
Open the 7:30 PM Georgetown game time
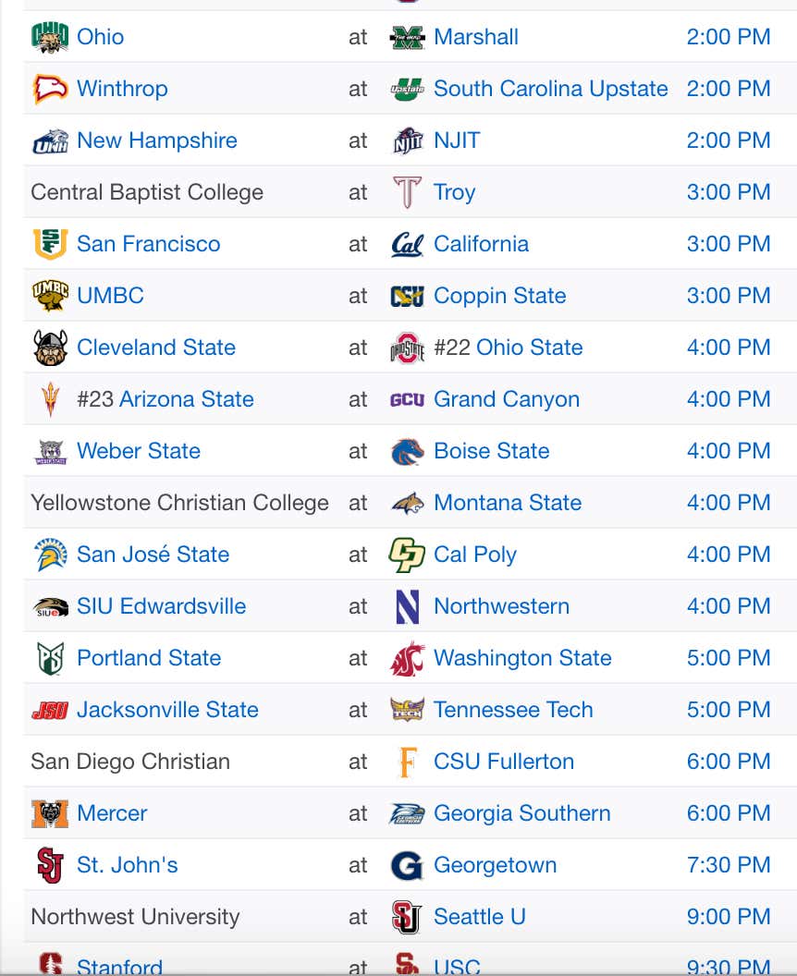[x=729, y=865]
